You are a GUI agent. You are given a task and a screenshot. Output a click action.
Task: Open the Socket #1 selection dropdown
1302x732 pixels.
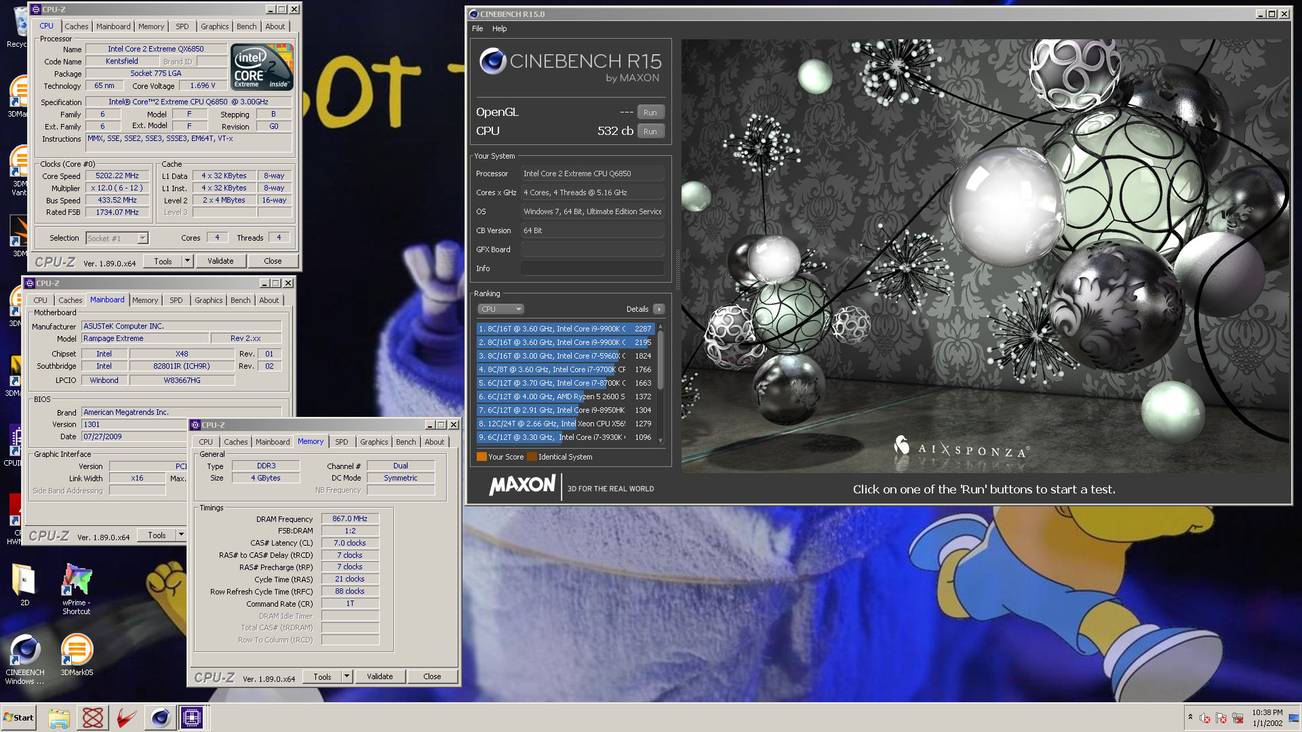point(142,238)
